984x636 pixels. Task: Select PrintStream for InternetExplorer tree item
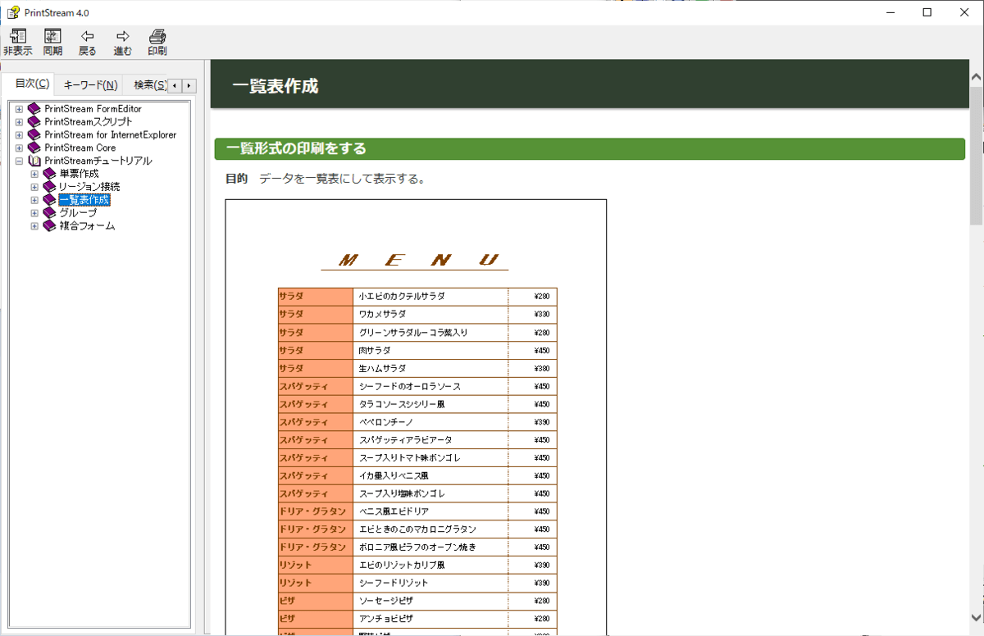coord(110,134)
